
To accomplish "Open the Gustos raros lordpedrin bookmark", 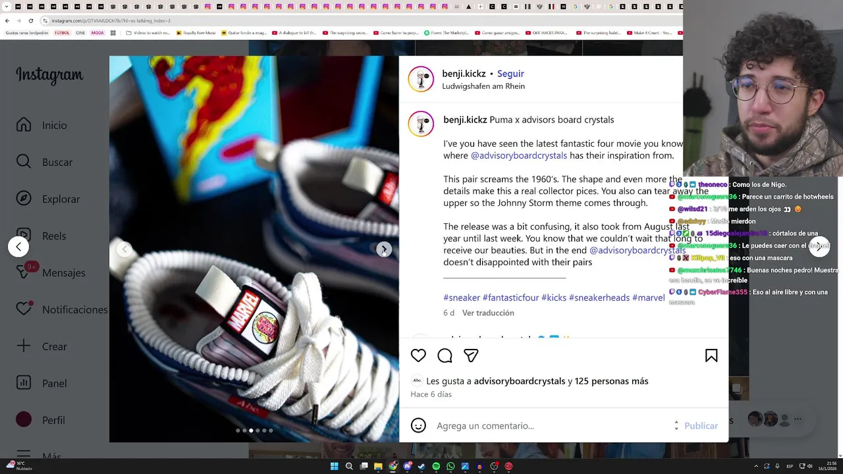I will tap(27, 33).
